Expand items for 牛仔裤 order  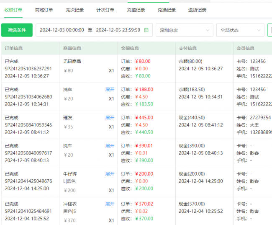pyautogui.click(x=110, y=174)
